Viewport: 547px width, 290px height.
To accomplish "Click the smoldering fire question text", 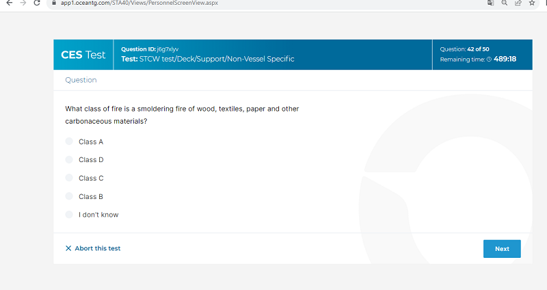I will tap(182, 115).
